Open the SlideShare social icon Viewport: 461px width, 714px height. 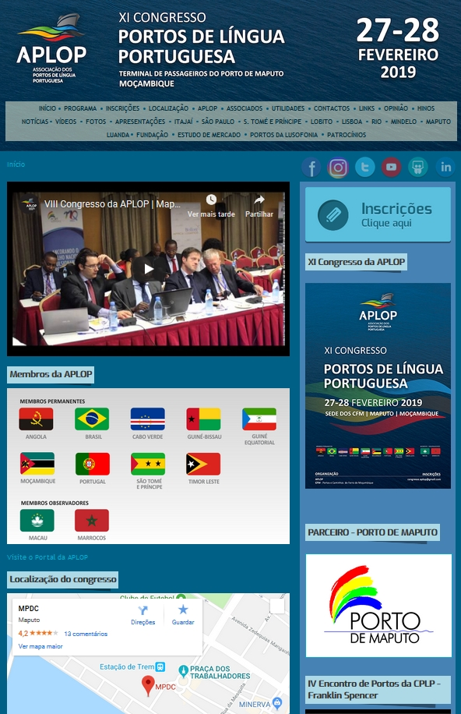418,167
